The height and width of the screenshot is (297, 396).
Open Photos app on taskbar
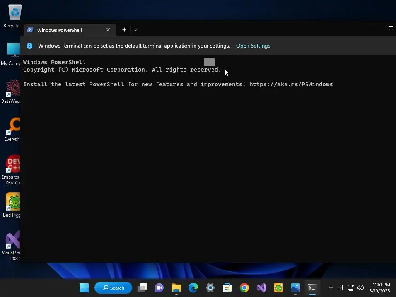pyautogui.click(x=295, y=288)
